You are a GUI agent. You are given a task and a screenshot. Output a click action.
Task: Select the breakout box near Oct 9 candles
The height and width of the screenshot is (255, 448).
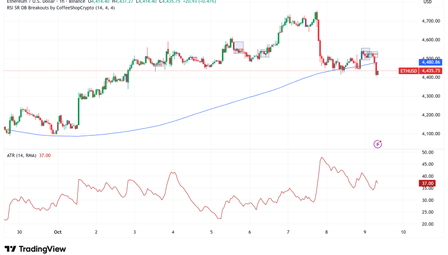(x=365, y=52)
